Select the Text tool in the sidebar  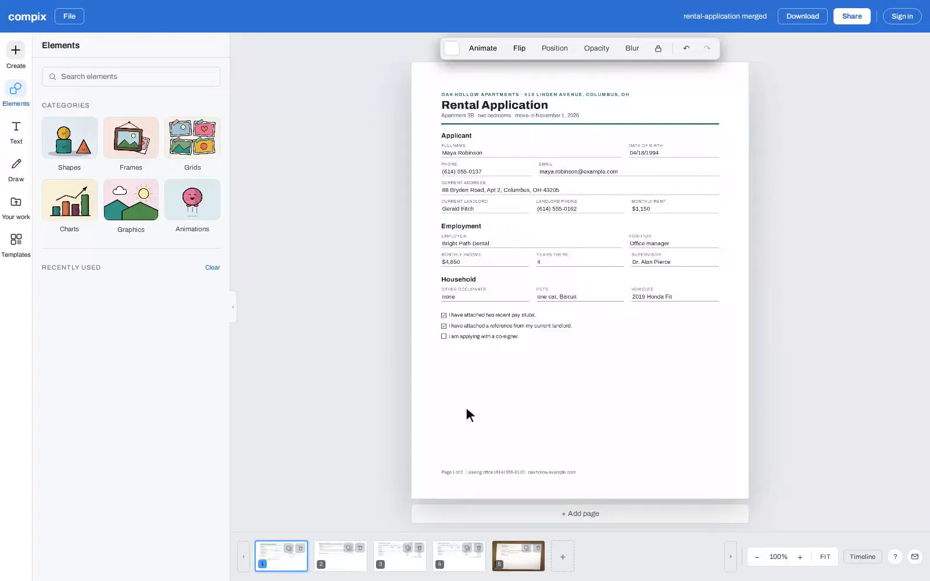pyautogui.click(x=16, y=132)
